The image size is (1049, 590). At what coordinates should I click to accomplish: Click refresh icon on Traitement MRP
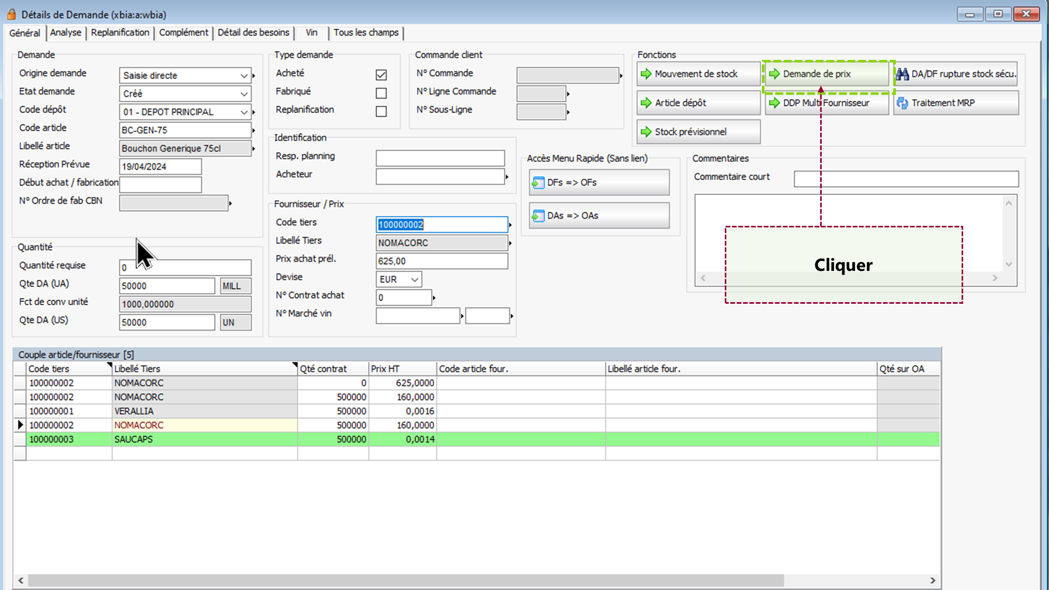pos(902,103)
